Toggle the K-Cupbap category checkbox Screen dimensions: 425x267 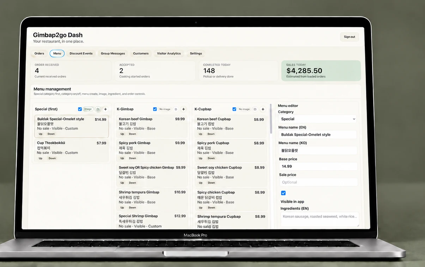[234, 109]
